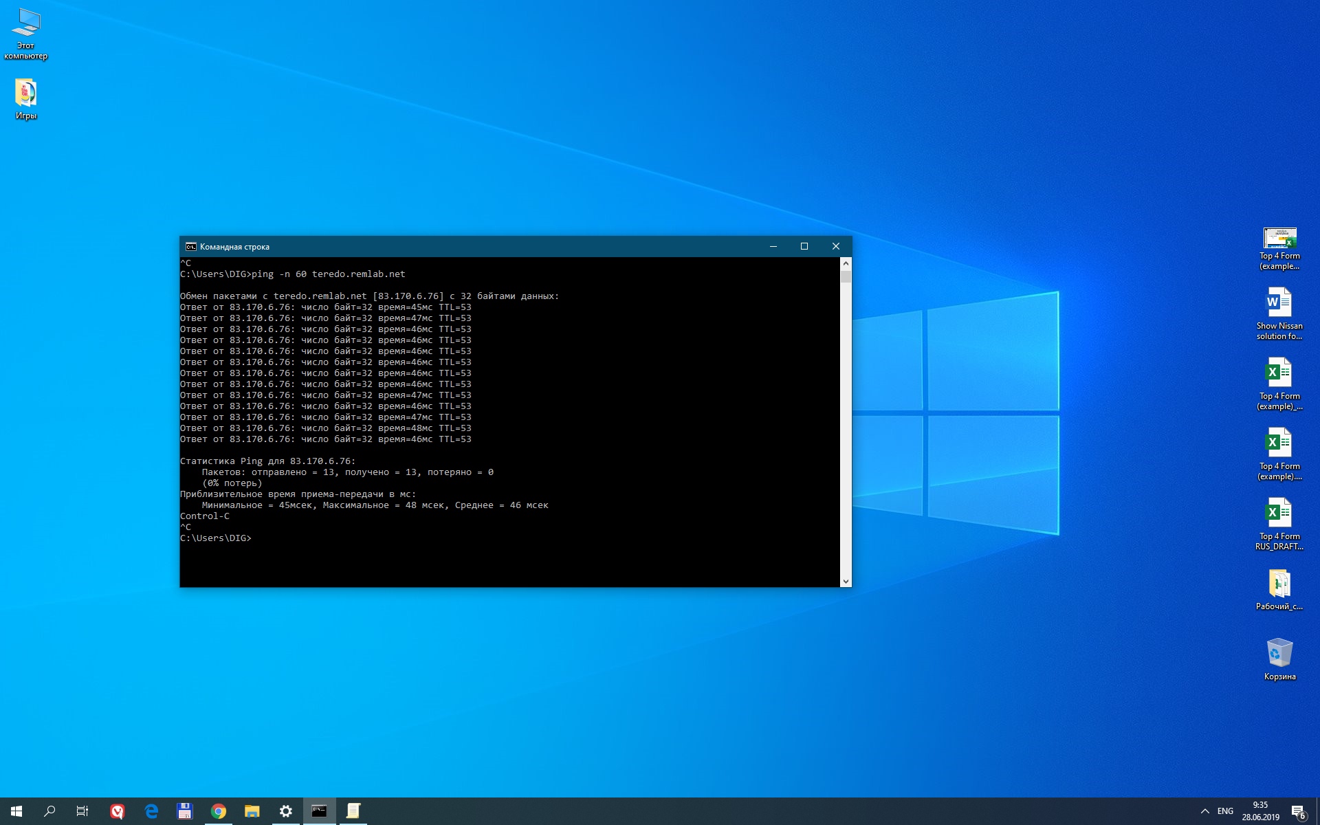Switch to Command Prompt taskbar button
The width and height of the screenshot is (1320, 825).
(320, 811)
